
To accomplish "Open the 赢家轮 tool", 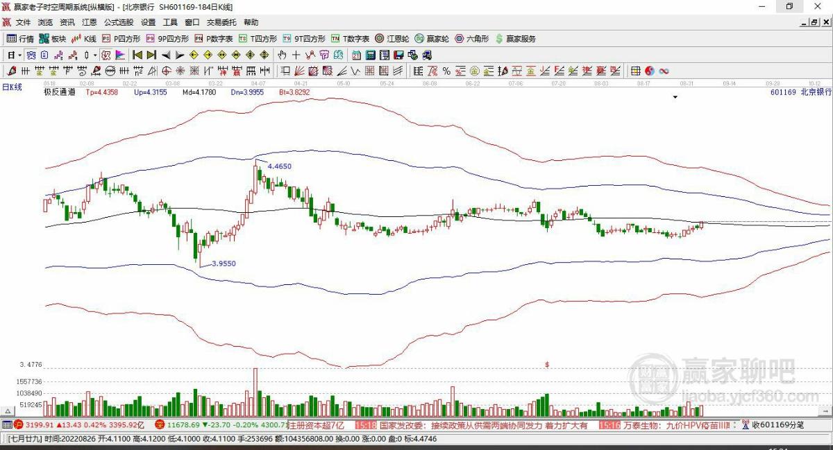I will tap(432, 39).
